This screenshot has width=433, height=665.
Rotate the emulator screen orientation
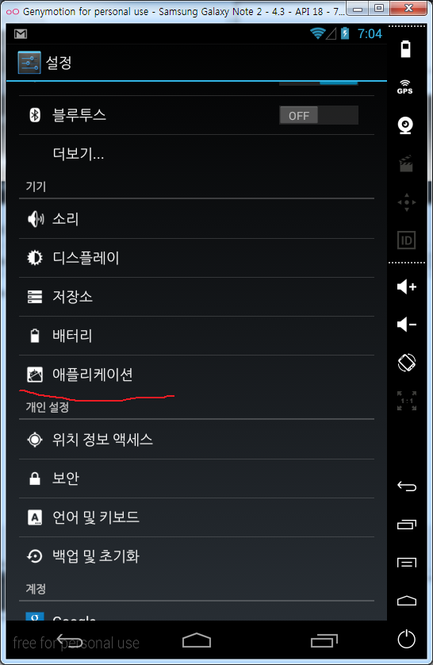tap(406, 363)
